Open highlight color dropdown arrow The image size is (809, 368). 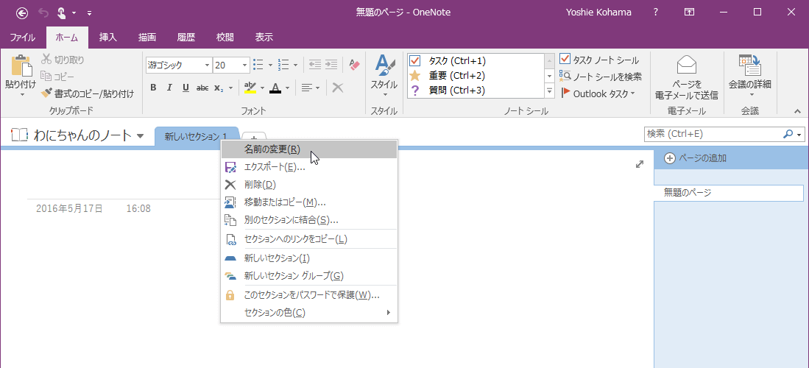click(262, 88)
